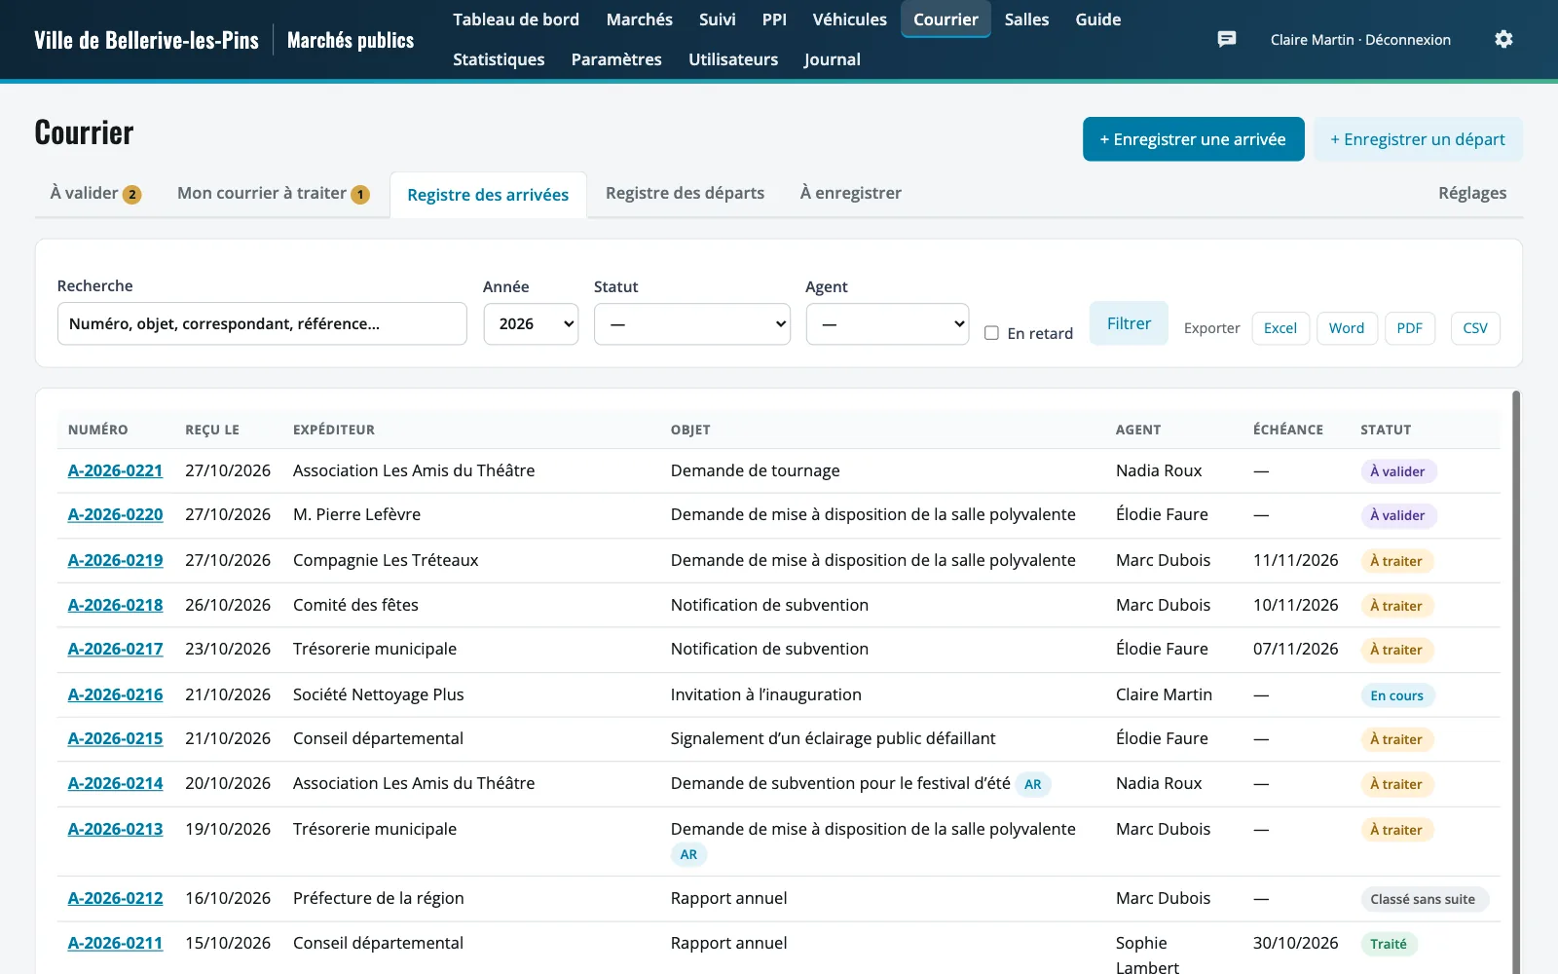This screenshot has width=1558, height=974.
Task: Open the messages chat icon
Action: click(x=1227, y=39)
